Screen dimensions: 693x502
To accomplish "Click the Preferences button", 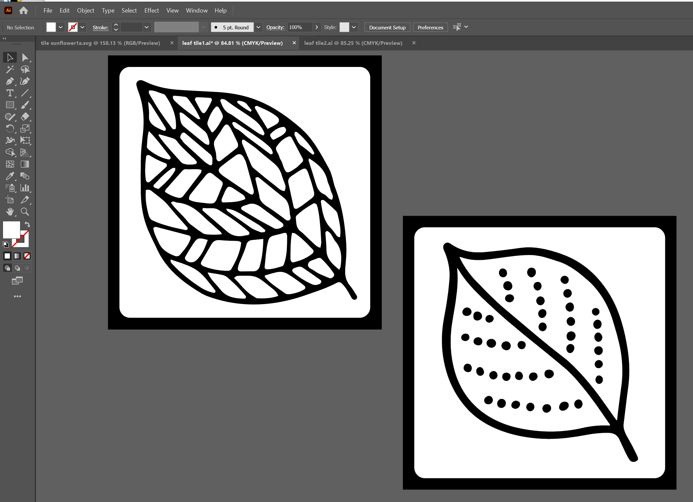I will (430, 27).
